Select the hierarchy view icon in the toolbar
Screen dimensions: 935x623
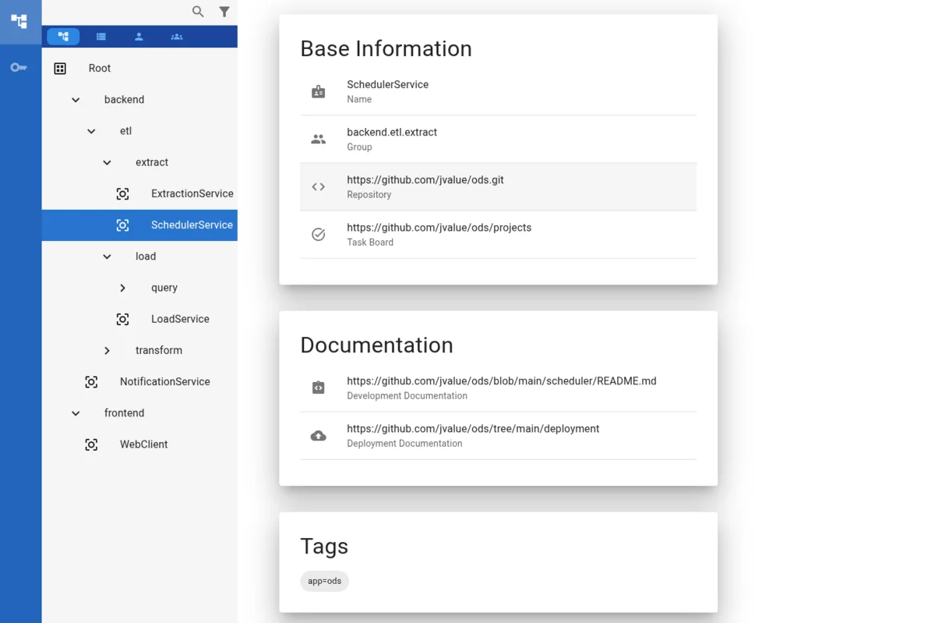pyautogui.click(x=62, y=36)
